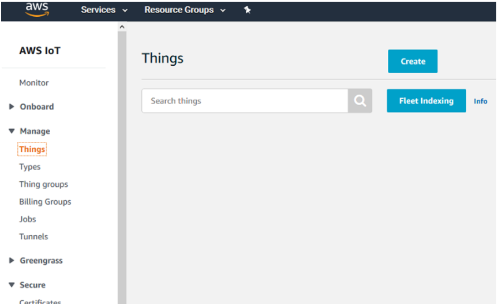Open Billing Groups page
Viewport: 498px width, 304px height.
point(45,202)
